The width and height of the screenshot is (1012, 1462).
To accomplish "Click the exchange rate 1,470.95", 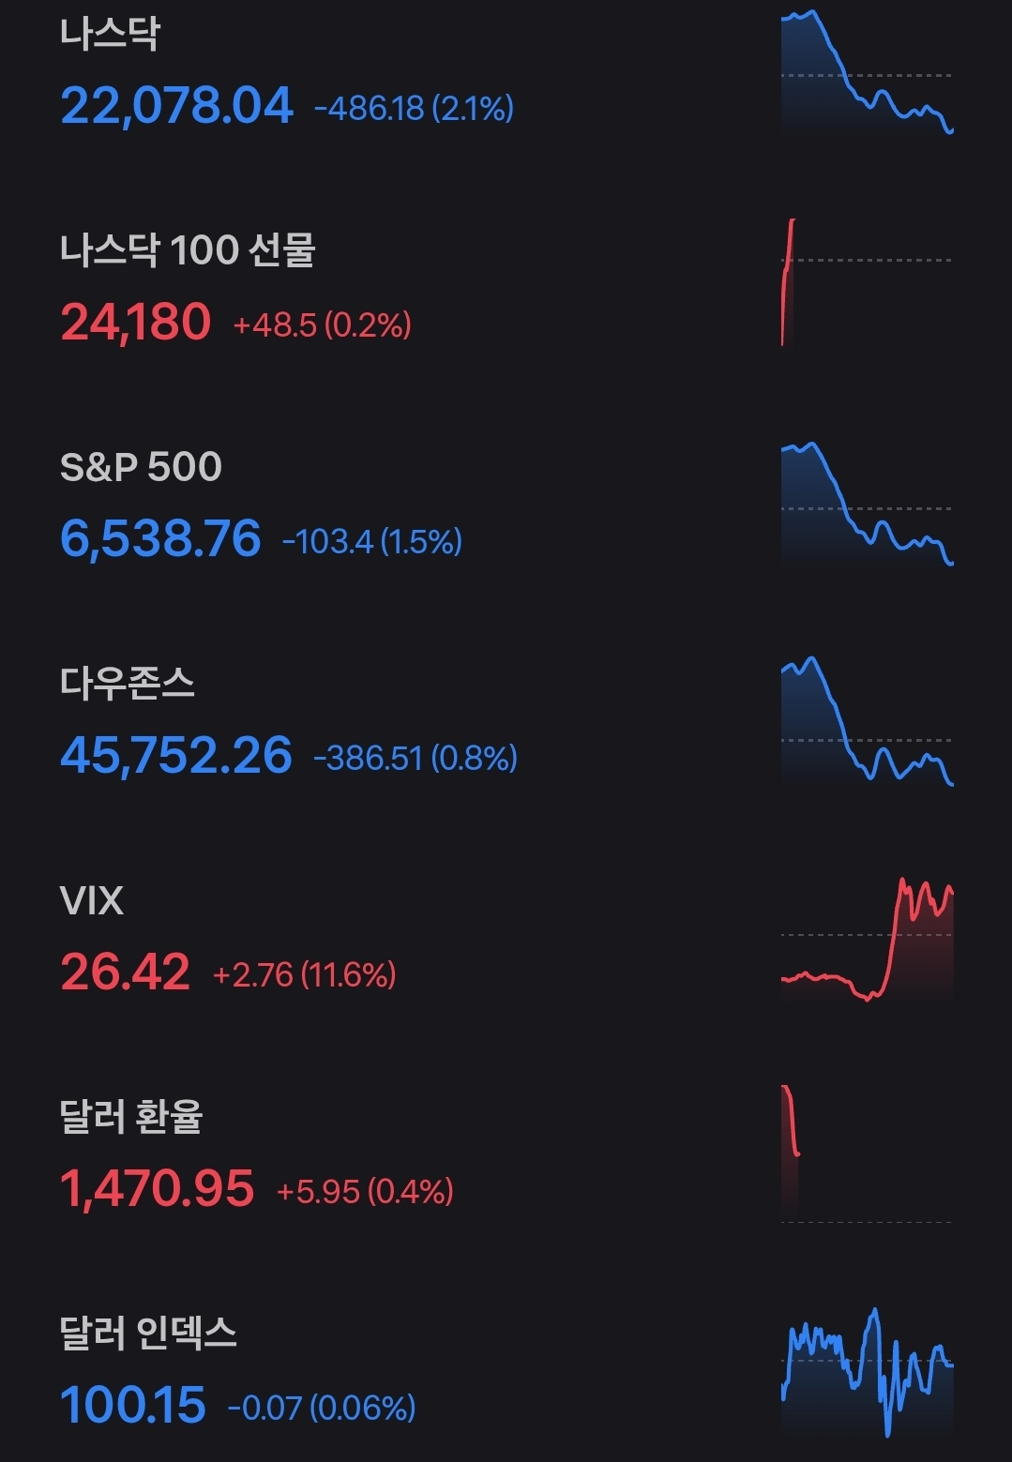I will coord(157,1188).
